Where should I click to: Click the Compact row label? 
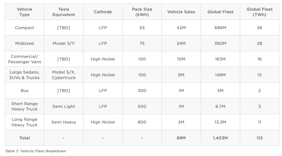[x=25, y=28]
